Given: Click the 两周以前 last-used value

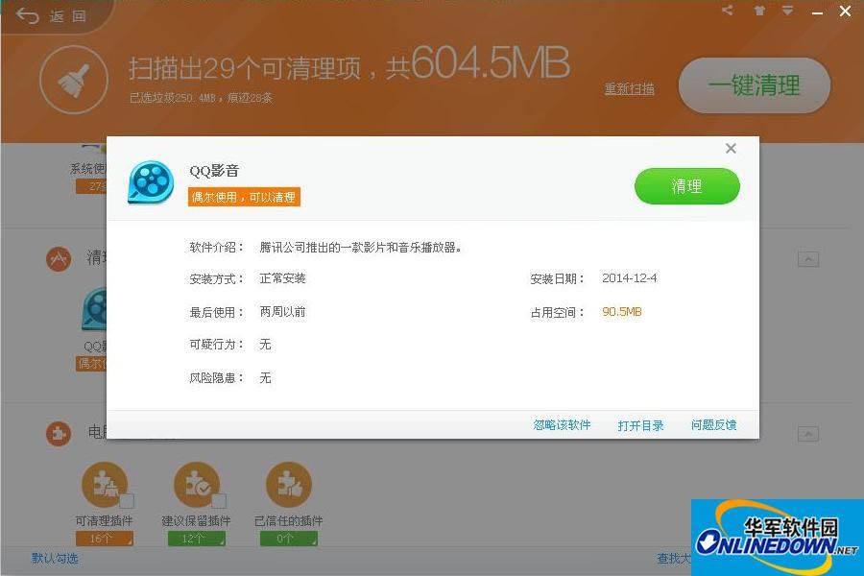Looking at the screenshot, I should pyautogui.click(x=282, y=311).
